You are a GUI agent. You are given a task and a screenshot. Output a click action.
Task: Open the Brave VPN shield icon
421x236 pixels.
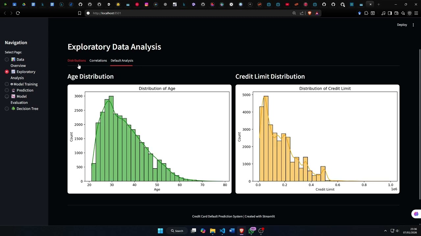pos(409,13)
